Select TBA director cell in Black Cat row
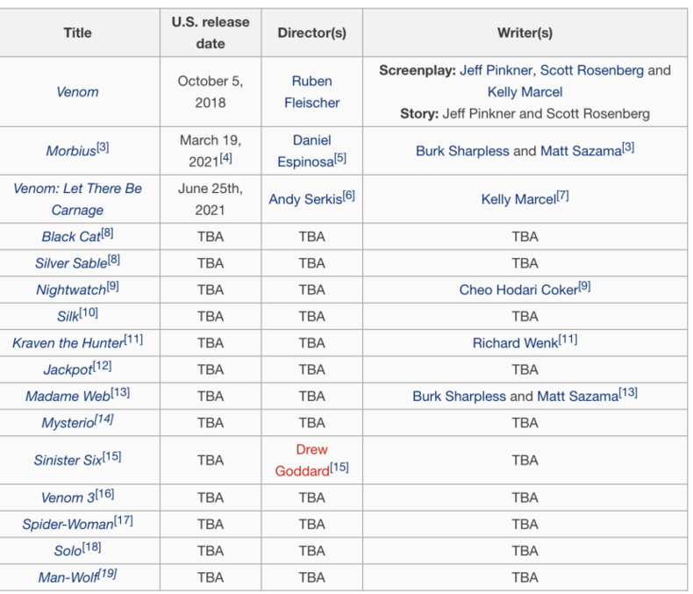 point(312,237)
